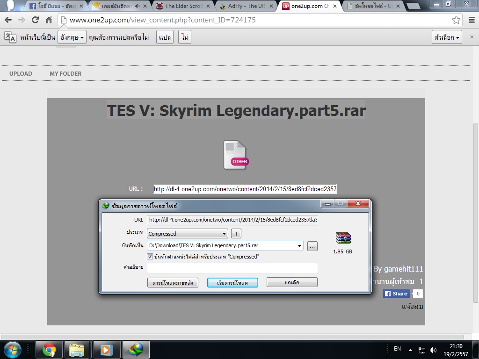Open the translation options dropdown
Screen dimensions: 479x359
447,37
